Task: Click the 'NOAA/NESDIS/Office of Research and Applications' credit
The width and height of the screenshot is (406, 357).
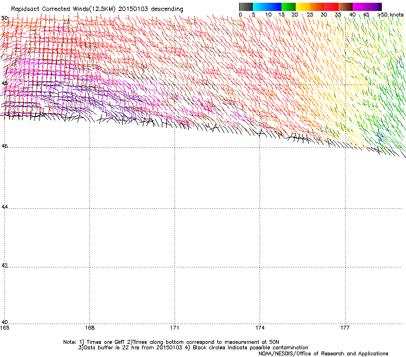Action: coord(323,354)
